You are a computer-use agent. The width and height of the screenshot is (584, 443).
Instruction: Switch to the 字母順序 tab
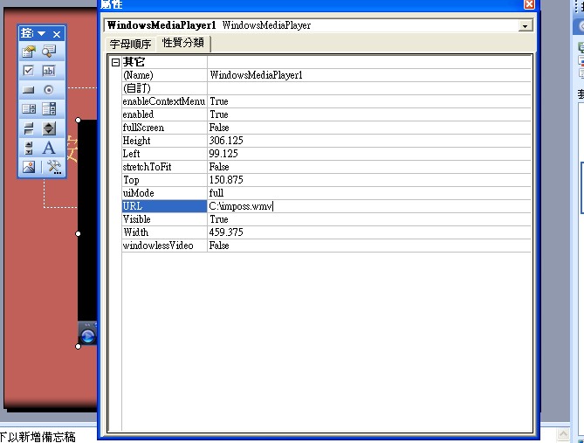point(130,45)
